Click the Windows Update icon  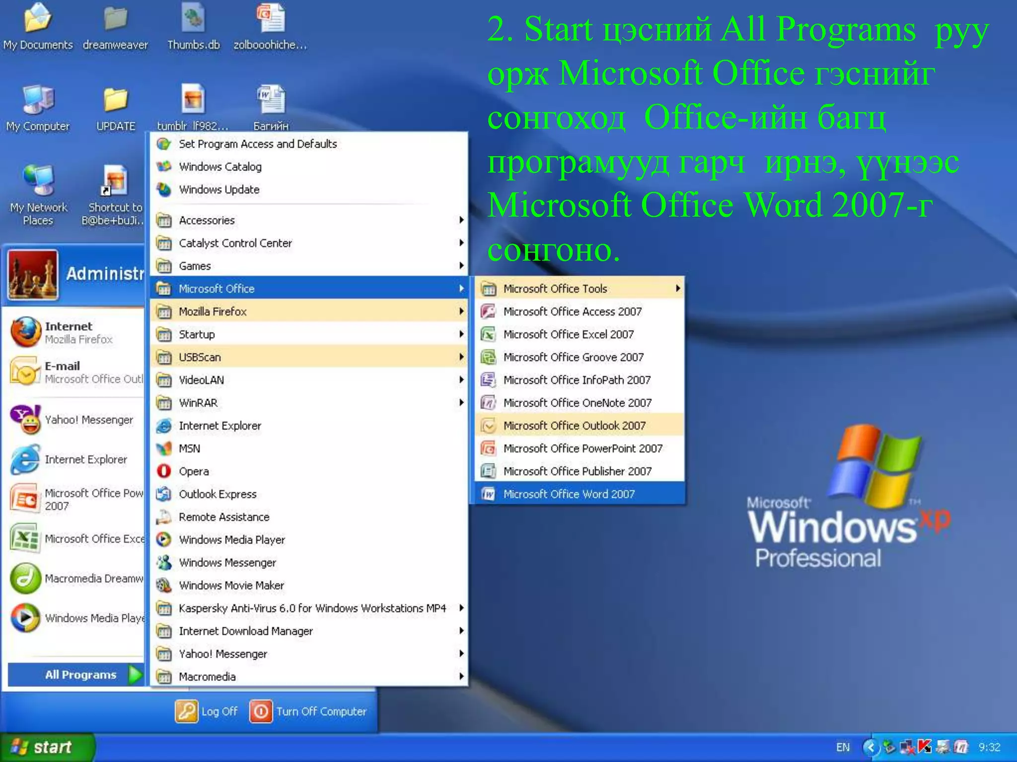point(164,190)
